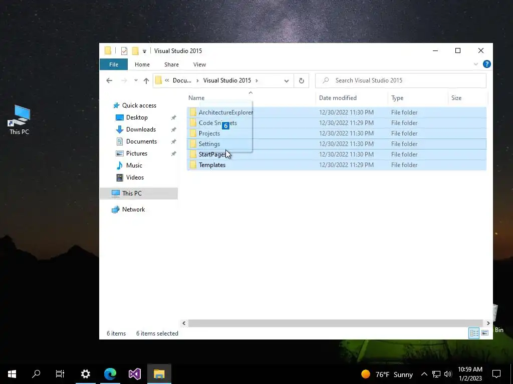513x384 pixels.
Task: Expand the chevron after Visual Studio 2015 breadcrumb
Action: click(x=257, y=80)
